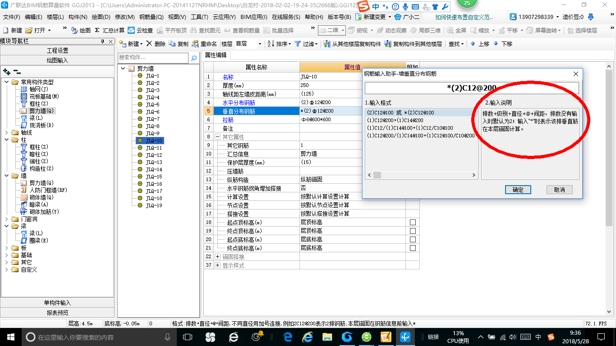616x346 pixels.
Task: Toggle checkbox for 起点底标高(m) row
Action: click(413, 239)
